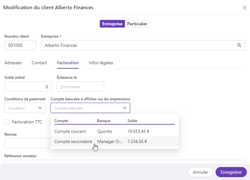
Task: Click the Manager O... bank name
Action: point(110,141)
